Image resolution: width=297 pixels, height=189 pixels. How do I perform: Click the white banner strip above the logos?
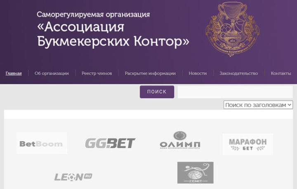click(x=148, y=114)
